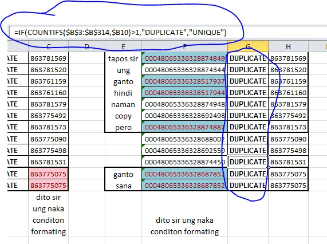This screenshot has height=244, width=327.
Task: Select pink cell 863775075 in the sana row
Action: (48, 185)
